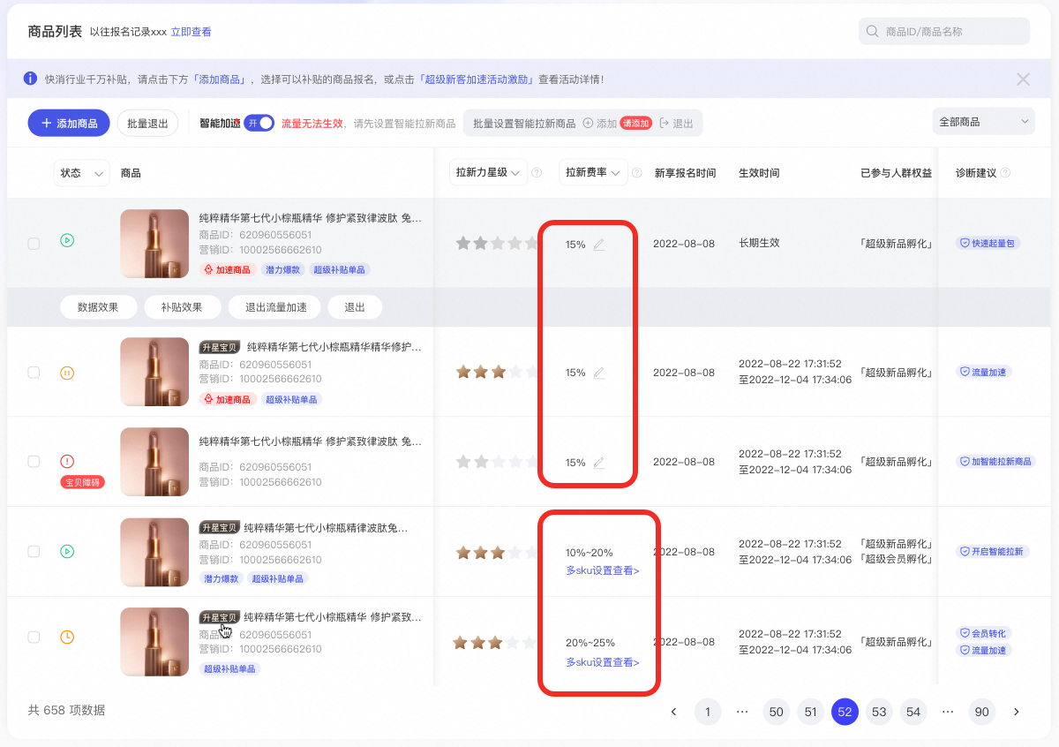Tick the checkbox of the 长期生效 product row

coord(34,244)
